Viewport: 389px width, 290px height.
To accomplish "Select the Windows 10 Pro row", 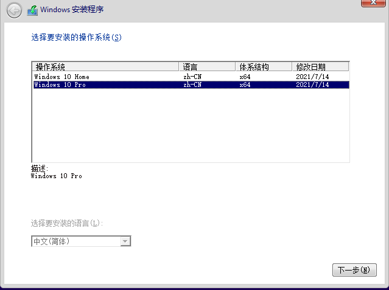I will coord(191,85).
